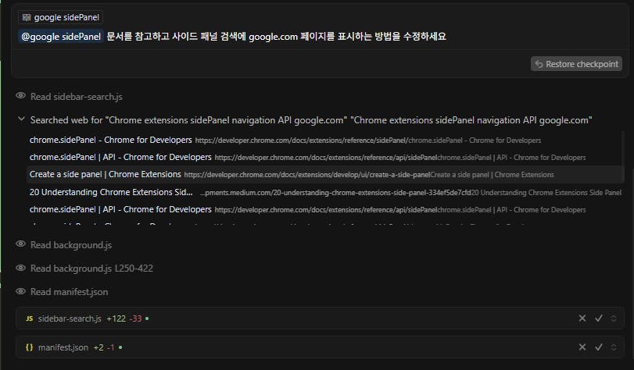Open Read background.js step
This screenshot has width=634, height=370.
[71, 245]
